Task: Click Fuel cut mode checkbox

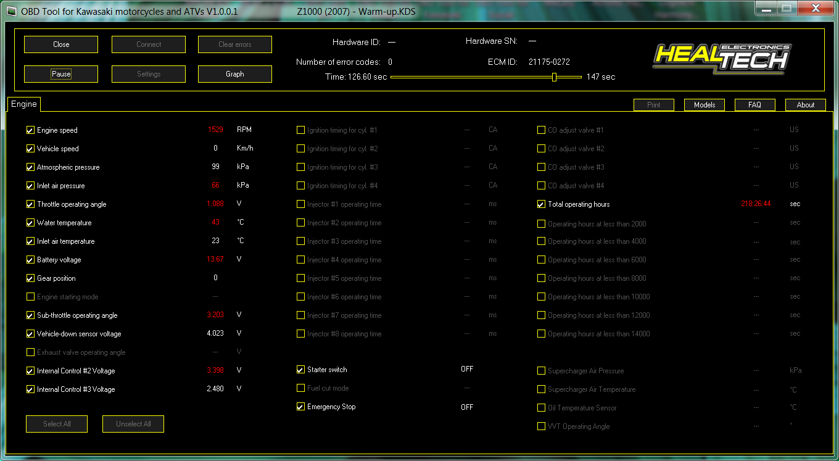Action: (x=300, y=388)
